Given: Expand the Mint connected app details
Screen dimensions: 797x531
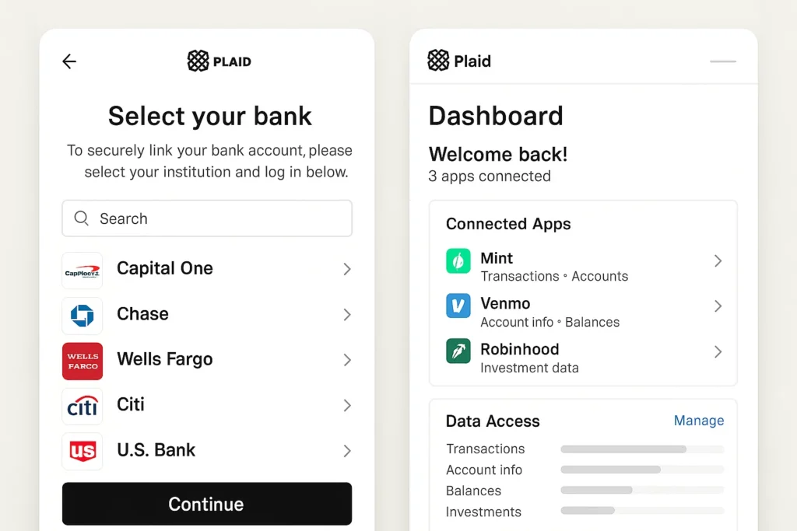Looking at the screenshot, I should pos(718,262).
